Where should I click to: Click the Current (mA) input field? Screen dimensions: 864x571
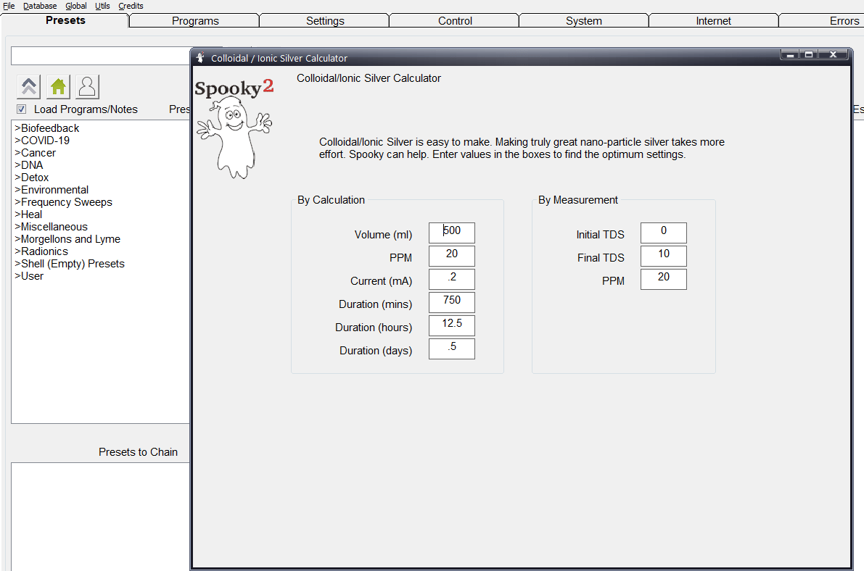[452, 279]
